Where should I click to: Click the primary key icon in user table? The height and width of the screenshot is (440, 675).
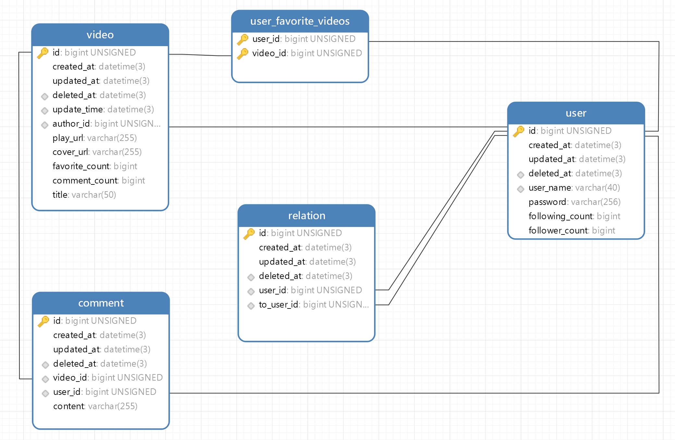(x=519, y=131)
